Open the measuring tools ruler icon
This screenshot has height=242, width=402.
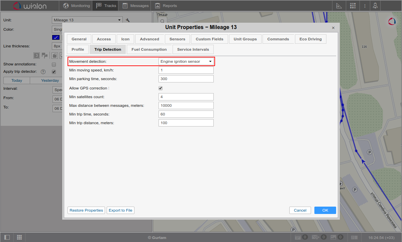click(338, 6)
